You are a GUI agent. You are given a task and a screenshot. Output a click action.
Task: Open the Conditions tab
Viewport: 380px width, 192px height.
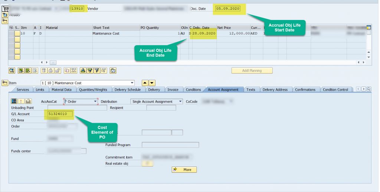pyautogui.click(x=193, y=90)
